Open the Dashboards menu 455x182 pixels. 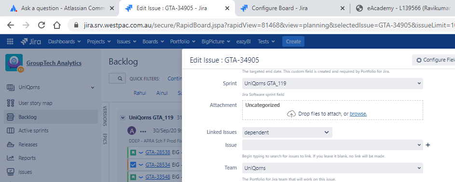pyautogui.click(x=65, y=41)
